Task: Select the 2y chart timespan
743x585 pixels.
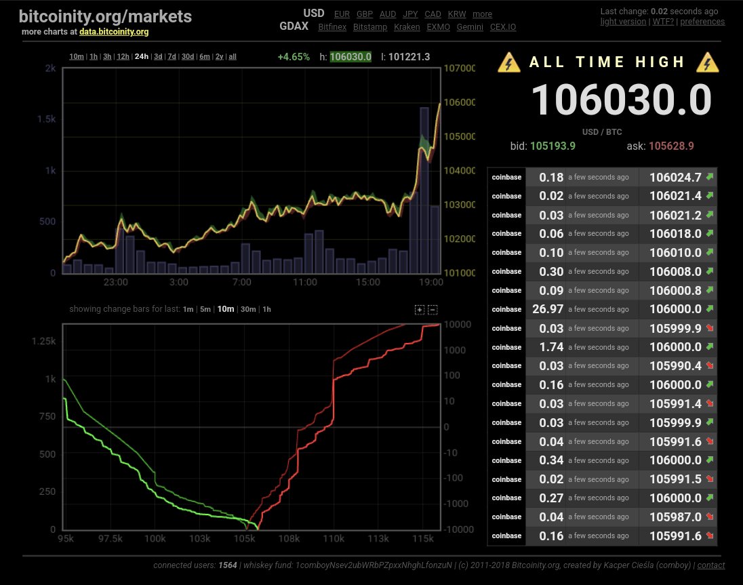Action: tap(220, 56)
